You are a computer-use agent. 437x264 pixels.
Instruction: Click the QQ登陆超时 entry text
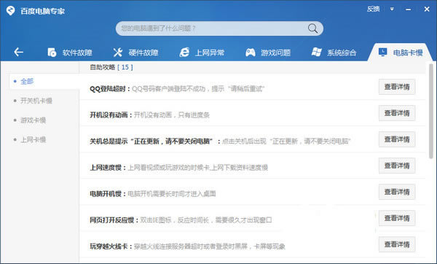[177, 89]
